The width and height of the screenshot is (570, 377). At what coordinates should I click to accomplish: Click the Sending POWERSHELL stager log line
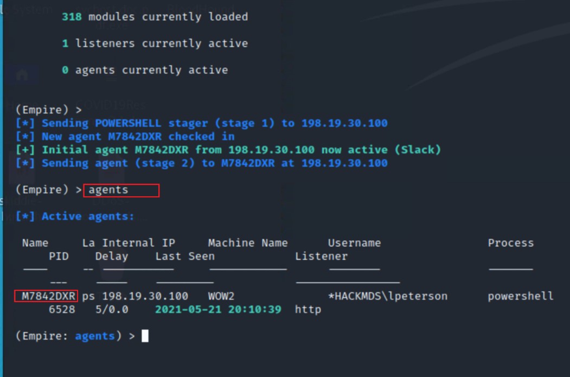[x=201, y=123]
